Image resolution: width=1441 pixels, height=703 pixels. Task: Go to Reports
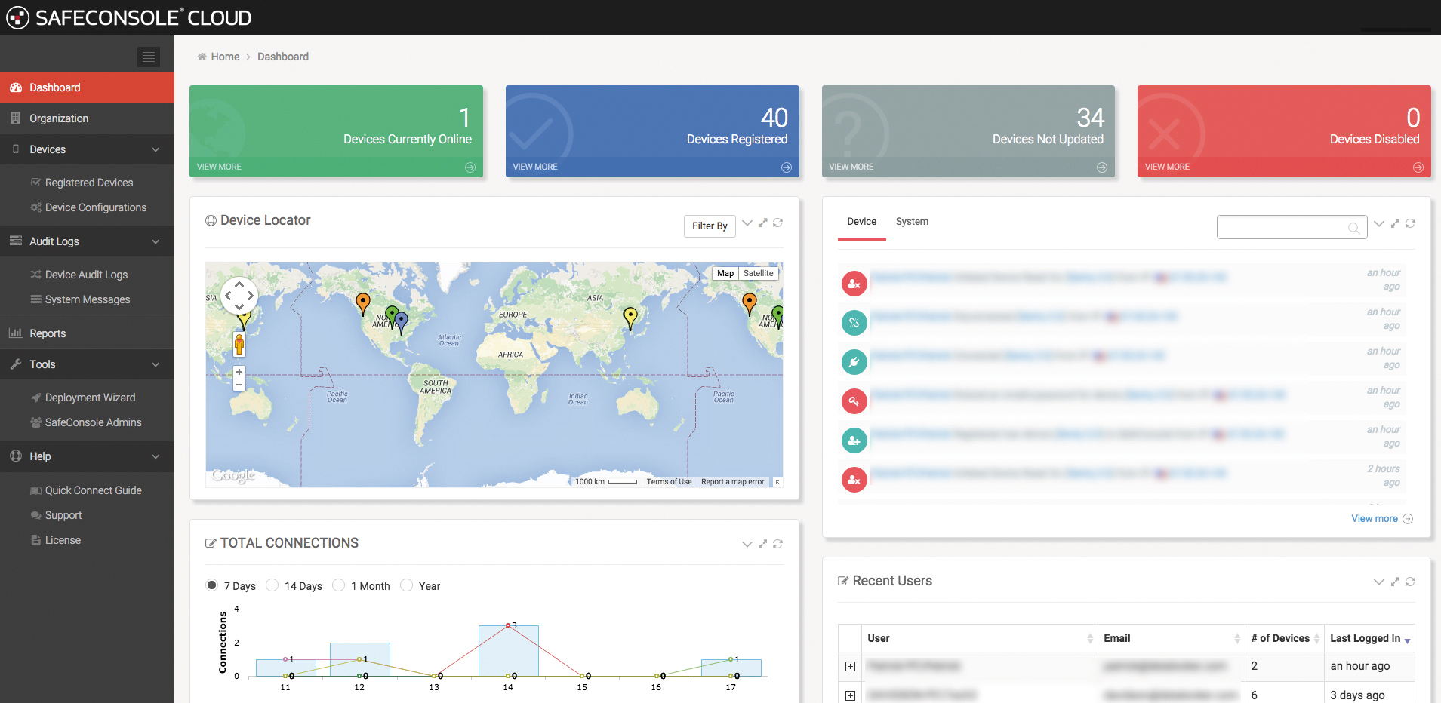(x=87, y=333)
